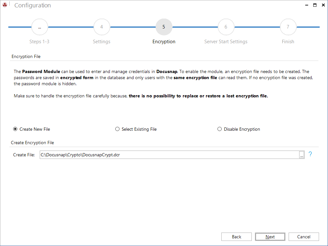The height and width of the screenshot is (246, 328).
Task: Click the Docusnap logo icon in title bar
Action: coord(4,5)
